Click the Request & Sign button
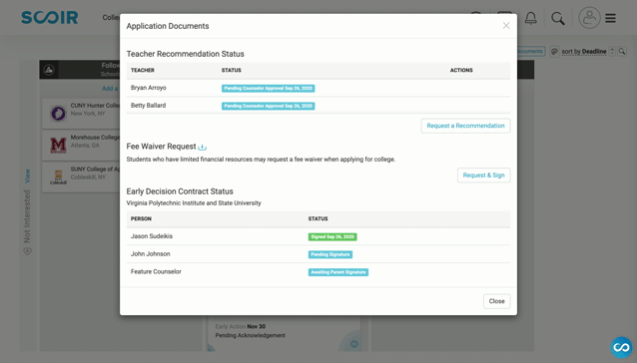Screen dimensions: 637x363 coord(483,176)
